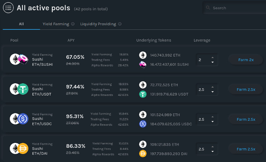Increase leverage for the ETH/USDT pool
Image resolution: width=266 pixels, height=162 pixels.
pos(212,87)
